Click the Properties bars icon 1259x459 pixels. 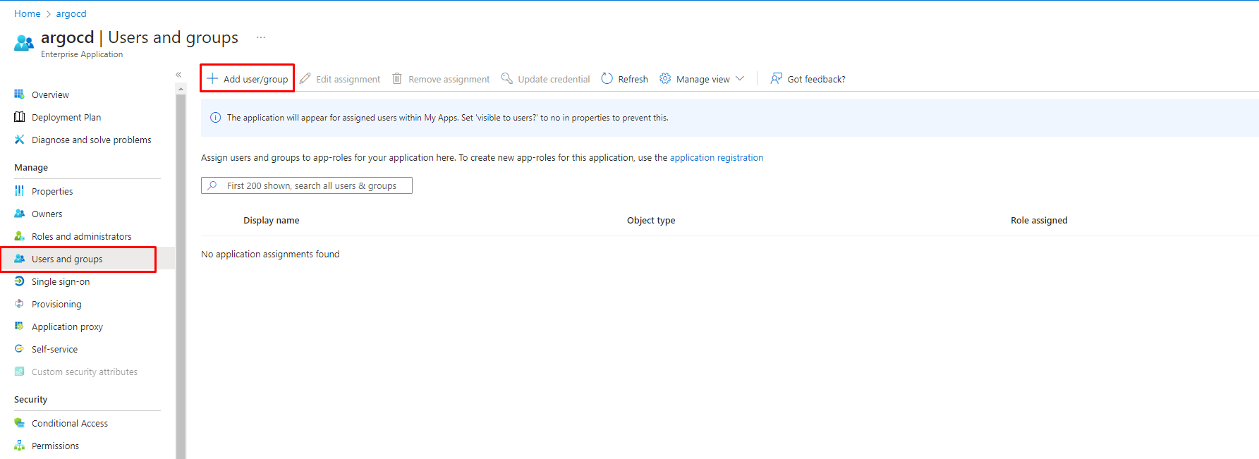click(x=19, y=191)
